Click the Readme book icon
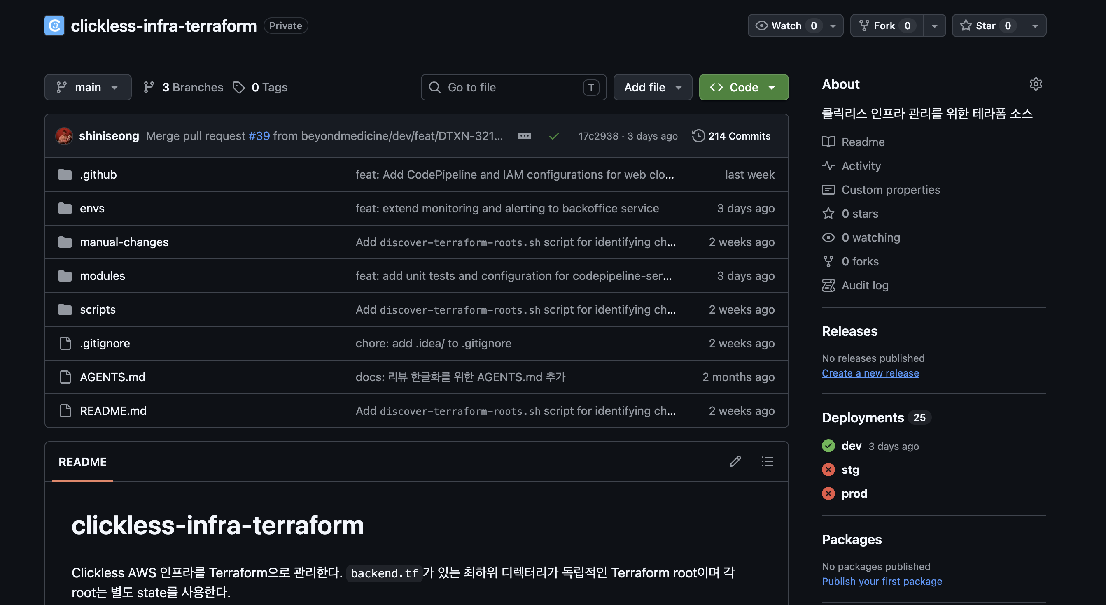Image resolution: width=1106 pixels, height=605 pixels. tap(828, 142)
